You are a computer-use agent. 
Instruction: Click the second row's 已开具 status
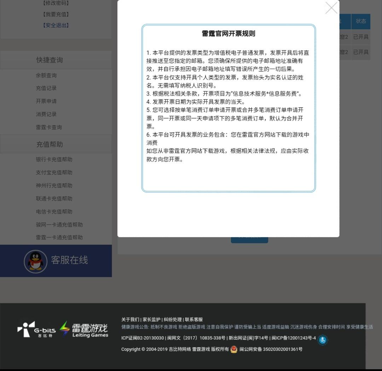point(361,52)
